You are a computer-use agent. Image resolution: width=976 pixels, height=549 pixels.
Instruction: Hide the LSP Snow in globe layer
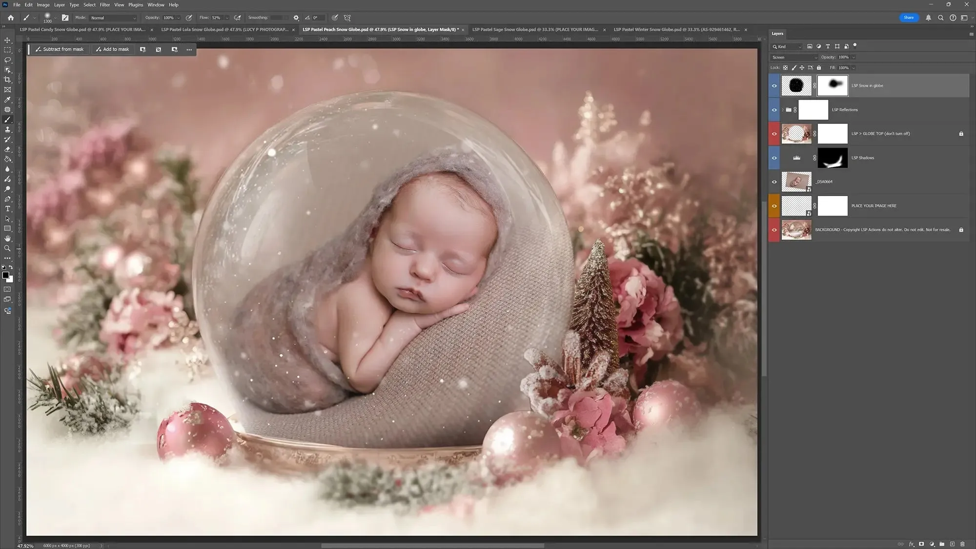pyautogui.click(x=774, y=86)
